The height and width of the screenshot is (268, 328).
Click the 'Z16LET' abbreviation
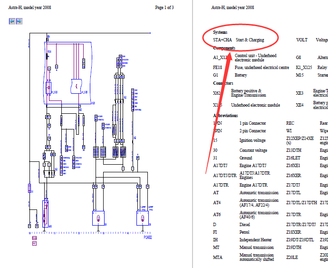pyautogui.click(x=293, y=158)
